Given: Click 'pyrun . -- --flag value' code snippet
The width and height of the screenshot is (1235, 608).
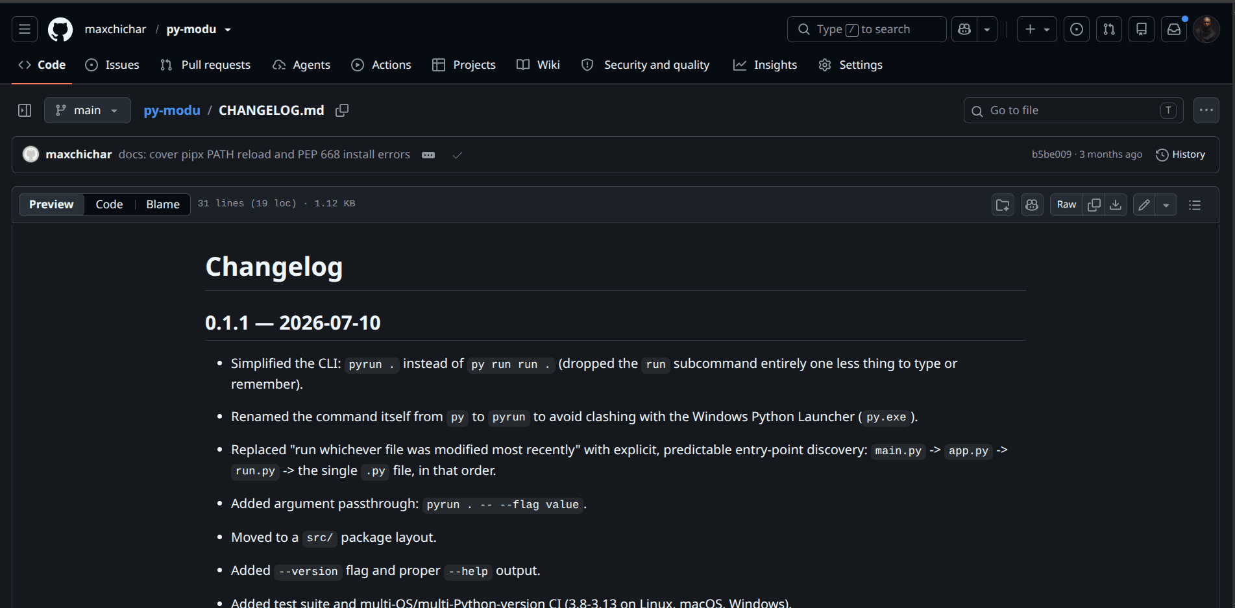Looking at the screenshot, I should (x=502, y=505).
